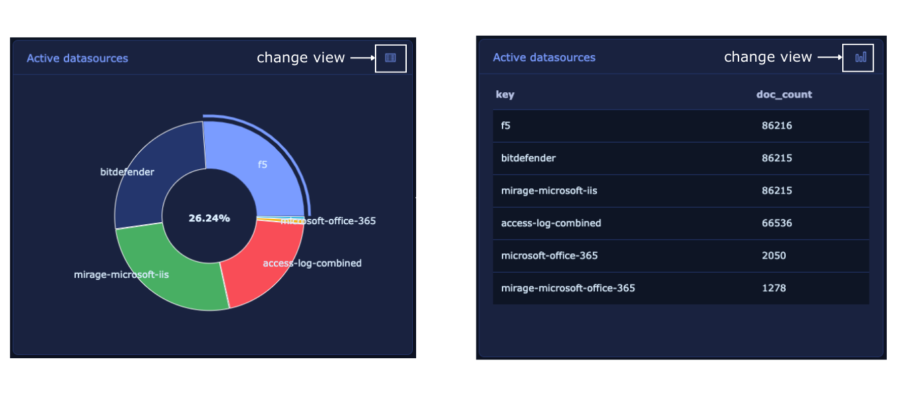The image size is (908, 398).
Task: Click doc count value 1278
Action: pos(774,288)
